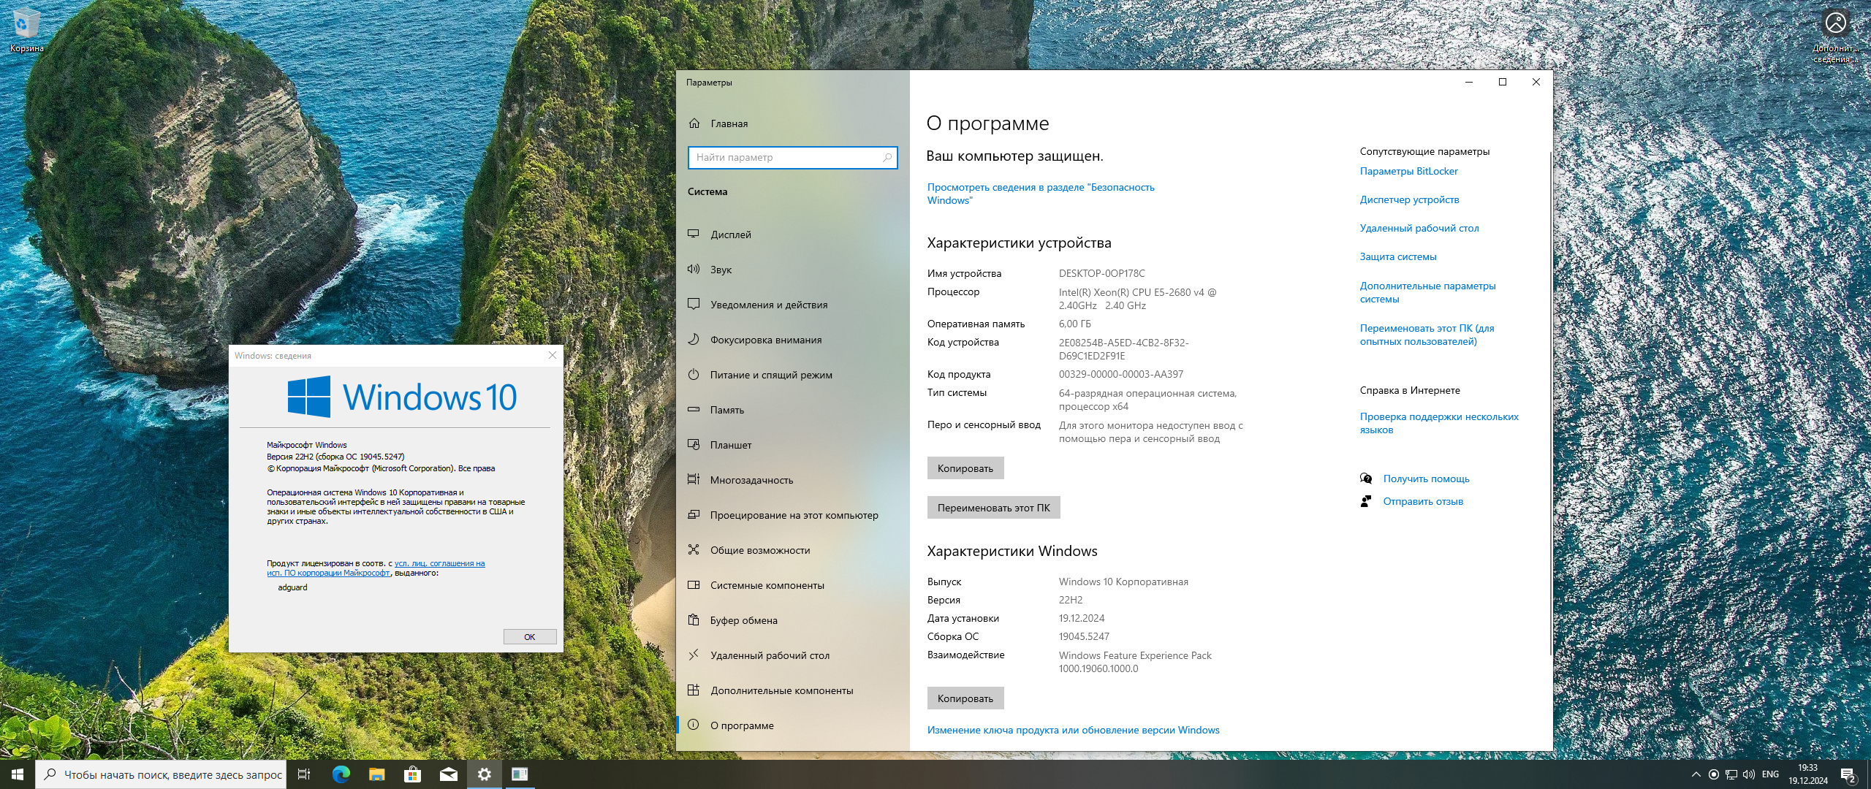Open Power and sleep (Питание и спящий режим)

770,375
